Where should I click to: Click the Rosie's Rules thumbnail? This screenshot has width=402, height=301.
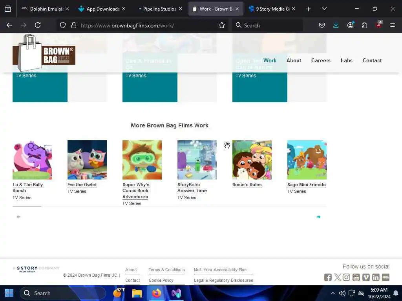(x=252, y=160)
